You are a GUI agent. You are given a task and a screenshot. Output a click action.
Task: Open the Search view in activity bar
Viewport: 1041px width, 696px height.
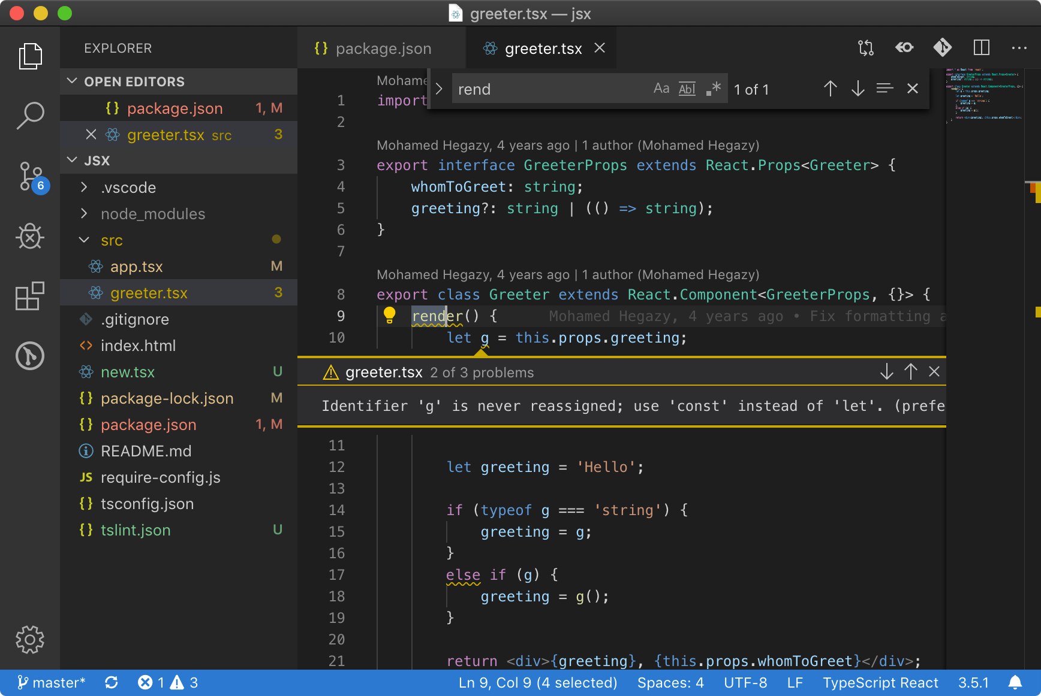[30, 116]
